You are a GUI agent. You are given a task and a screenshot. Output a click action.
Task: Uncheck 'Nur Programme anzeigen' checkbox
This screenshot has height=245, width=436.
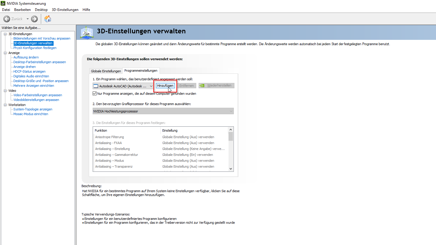pos(95,94)
